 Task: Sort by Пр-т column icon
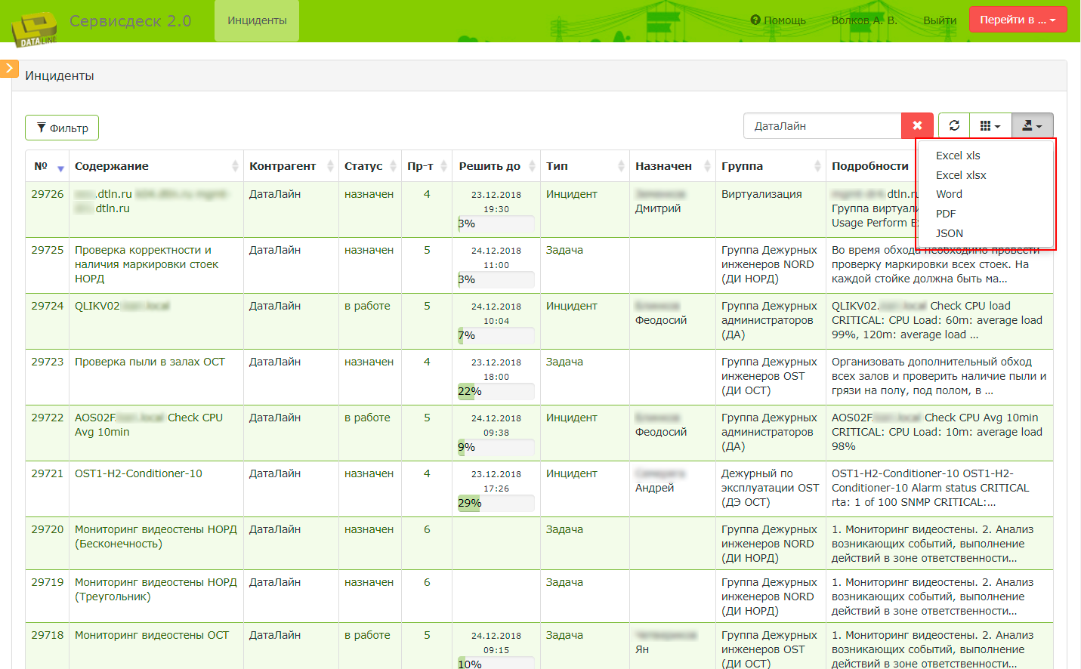tap(443, 166)
